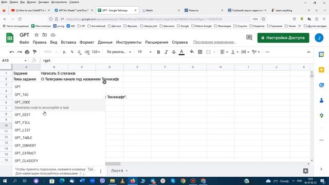The image size is (329, 185).
Task: Activate the paint format roller
Action: click(34, 52)
